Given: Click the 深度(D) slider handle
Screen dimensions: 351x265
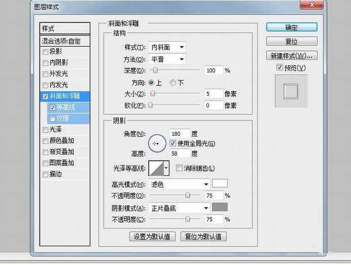Looking at the screenshot, I should point(155,70).
